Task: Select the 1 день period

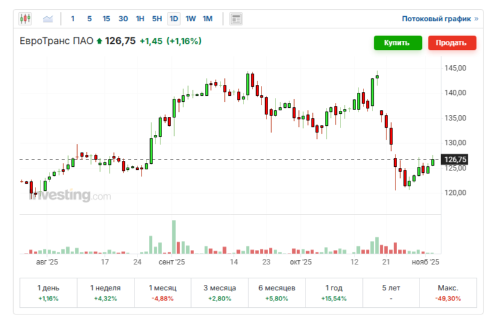Action: coord(48,293)
